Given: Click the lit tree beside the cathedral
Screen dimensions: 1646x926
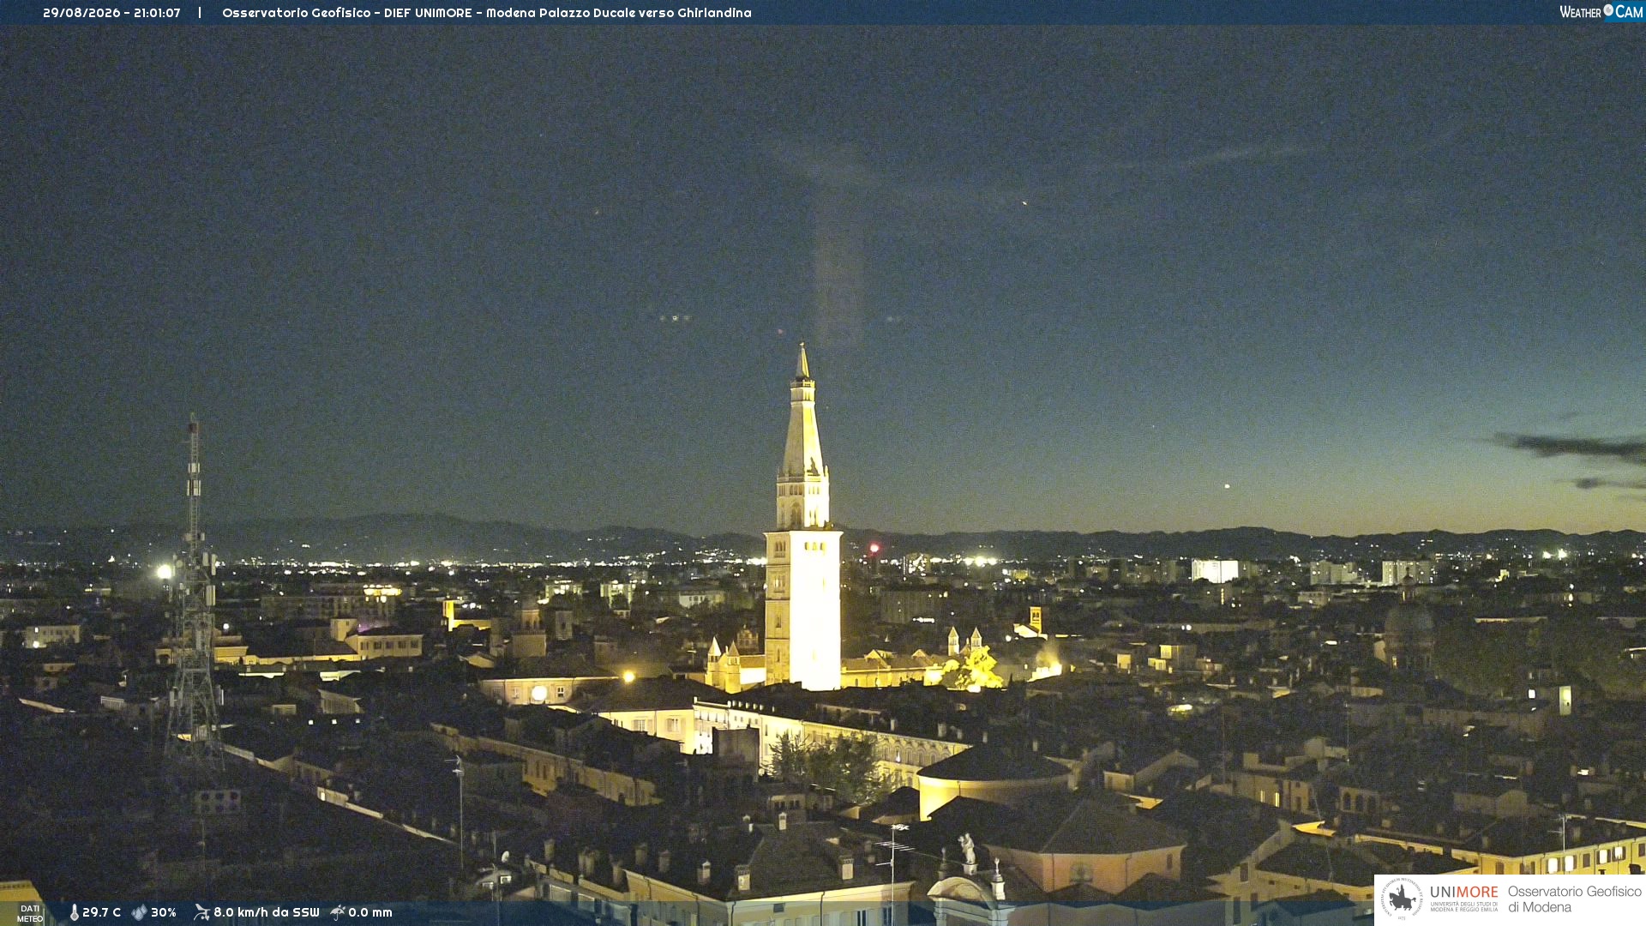Looking at the screenshot, I should pyautogui.click(x=975, y=669).
